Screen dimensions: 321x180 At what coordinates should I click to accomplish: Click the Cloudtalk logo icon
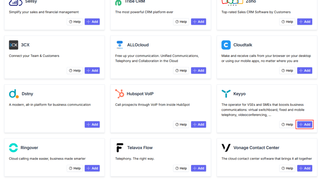click(x=226, y=45)
